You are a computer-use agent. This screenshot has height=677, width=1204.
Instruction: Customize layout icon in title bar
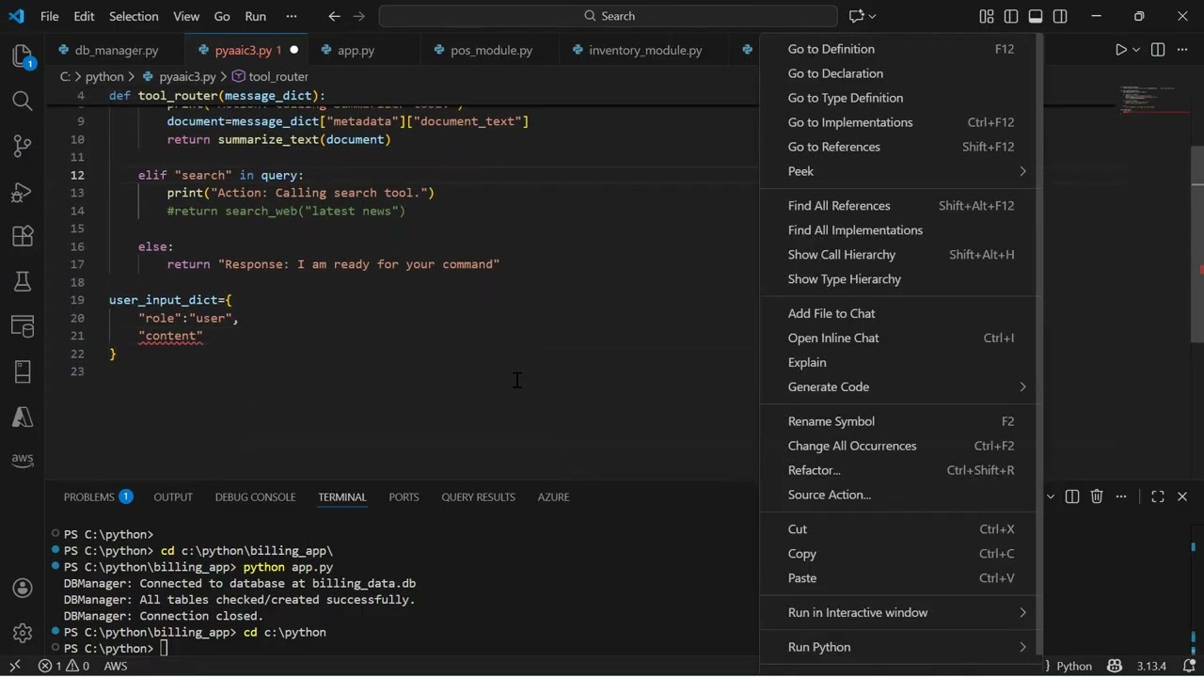coord(986,16)
